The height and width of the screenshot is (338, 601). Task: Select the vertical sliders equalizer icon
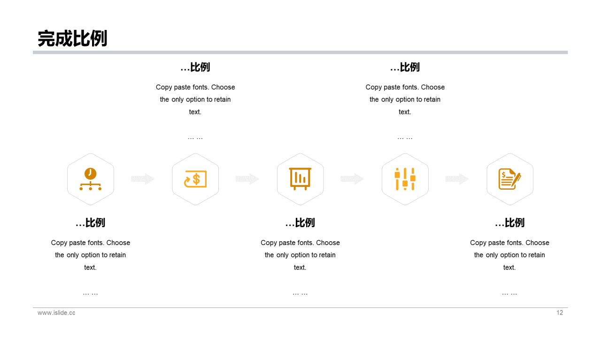pyautogui.click(x=405, y=179)
